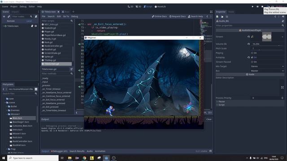
Task: Click the Request Docs button
Action: pyautogui.click(x=178, y=17)
